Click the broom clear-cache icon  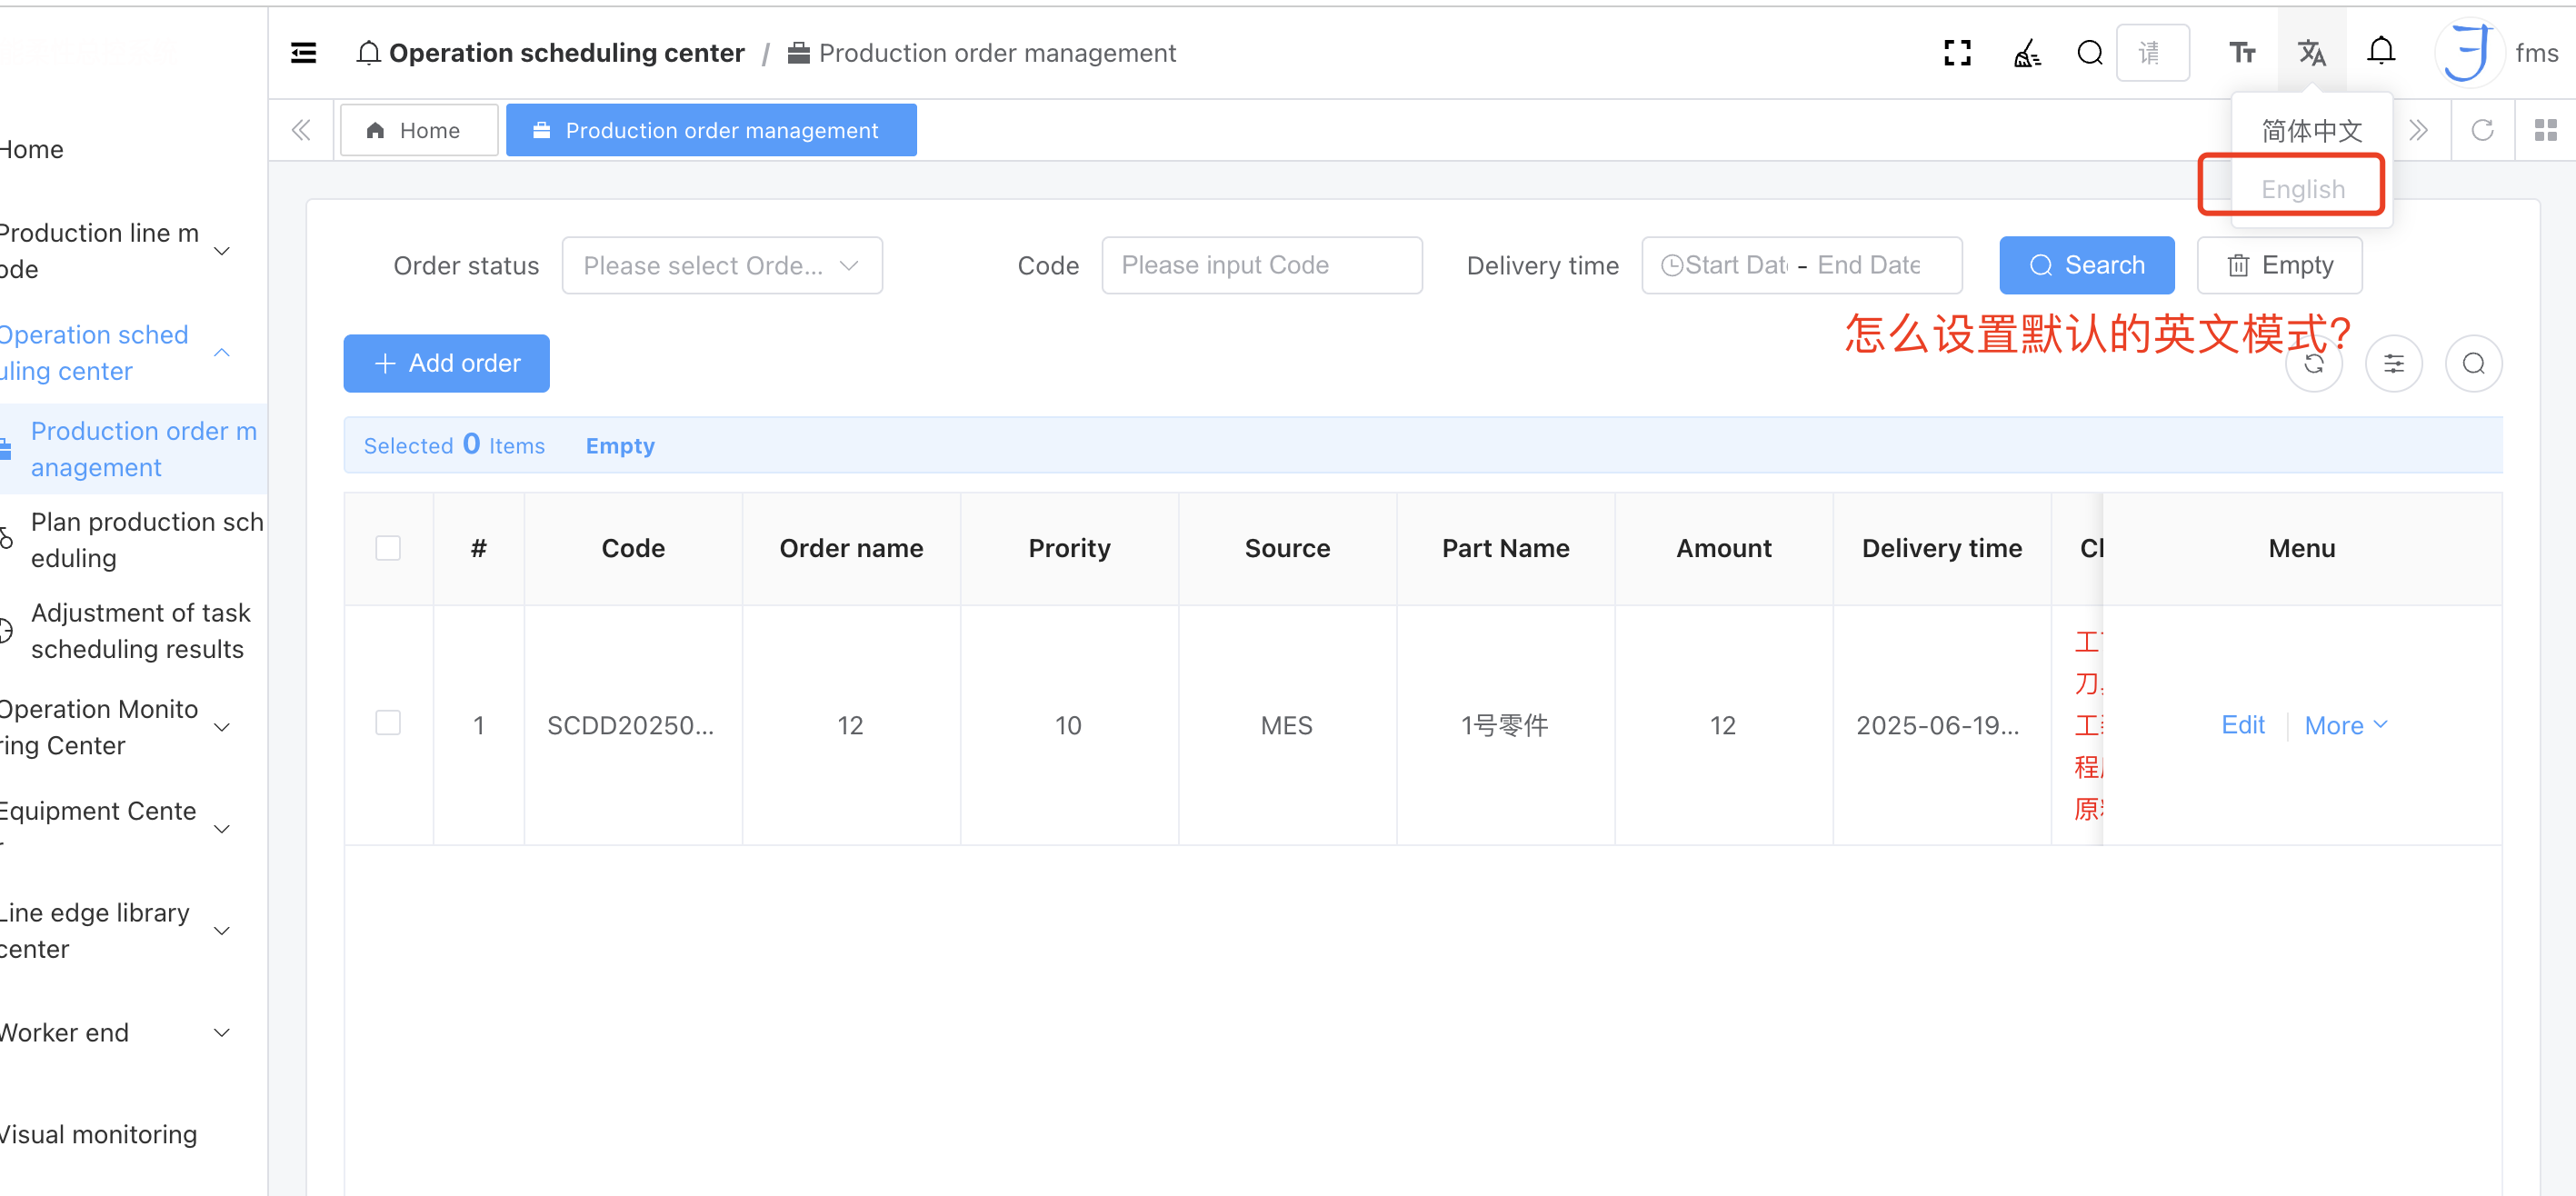click(x=2026, y=53)
